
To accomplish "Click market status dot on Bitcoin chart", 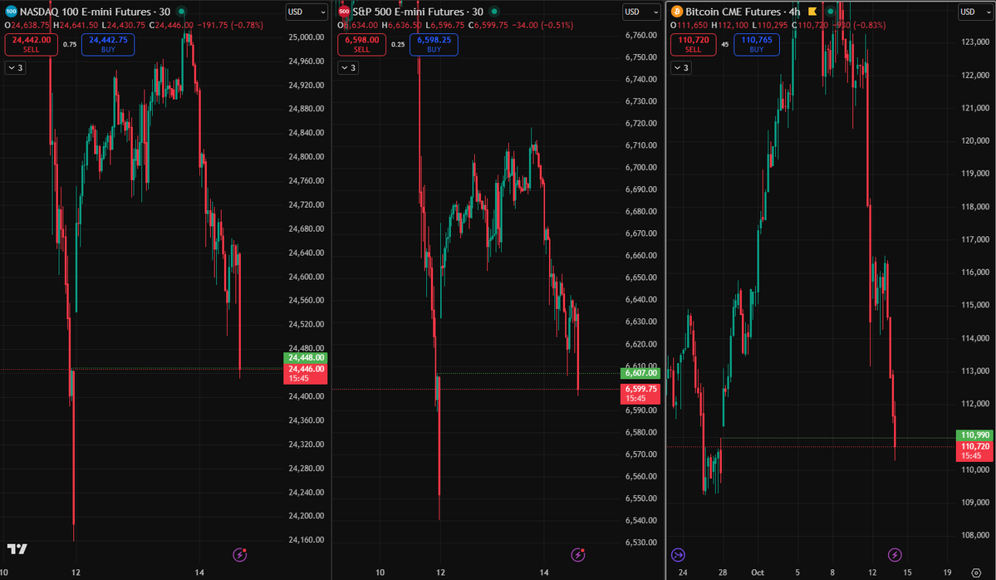I will [x=830, y=12].
